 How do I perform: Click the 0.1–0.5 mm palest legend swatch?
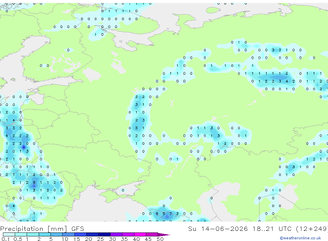click(x=9, y=234)
